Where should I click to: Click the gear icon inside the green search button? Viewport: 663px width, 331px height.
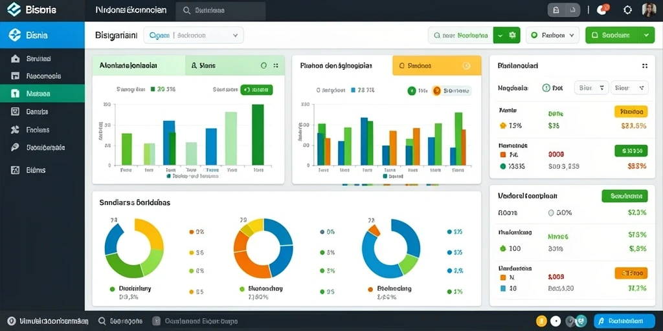point(513,36)
